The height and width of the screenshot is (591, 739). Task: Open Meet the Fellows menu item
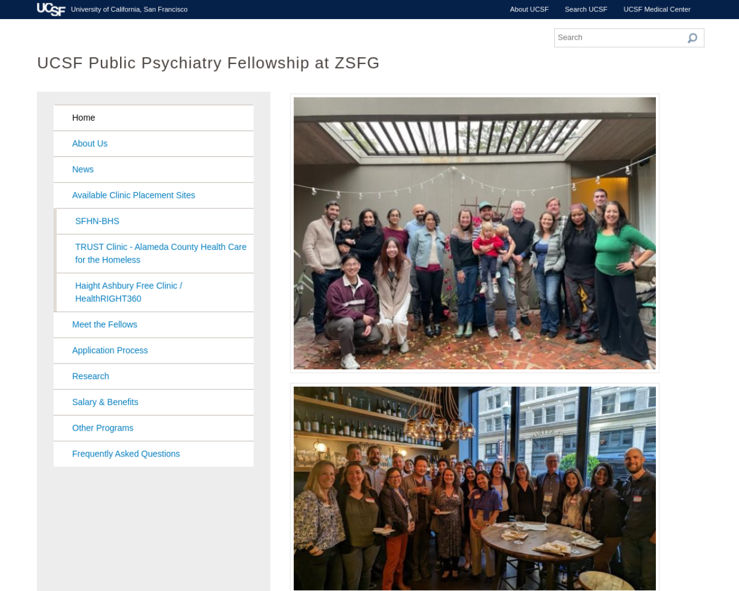point(154,325)
